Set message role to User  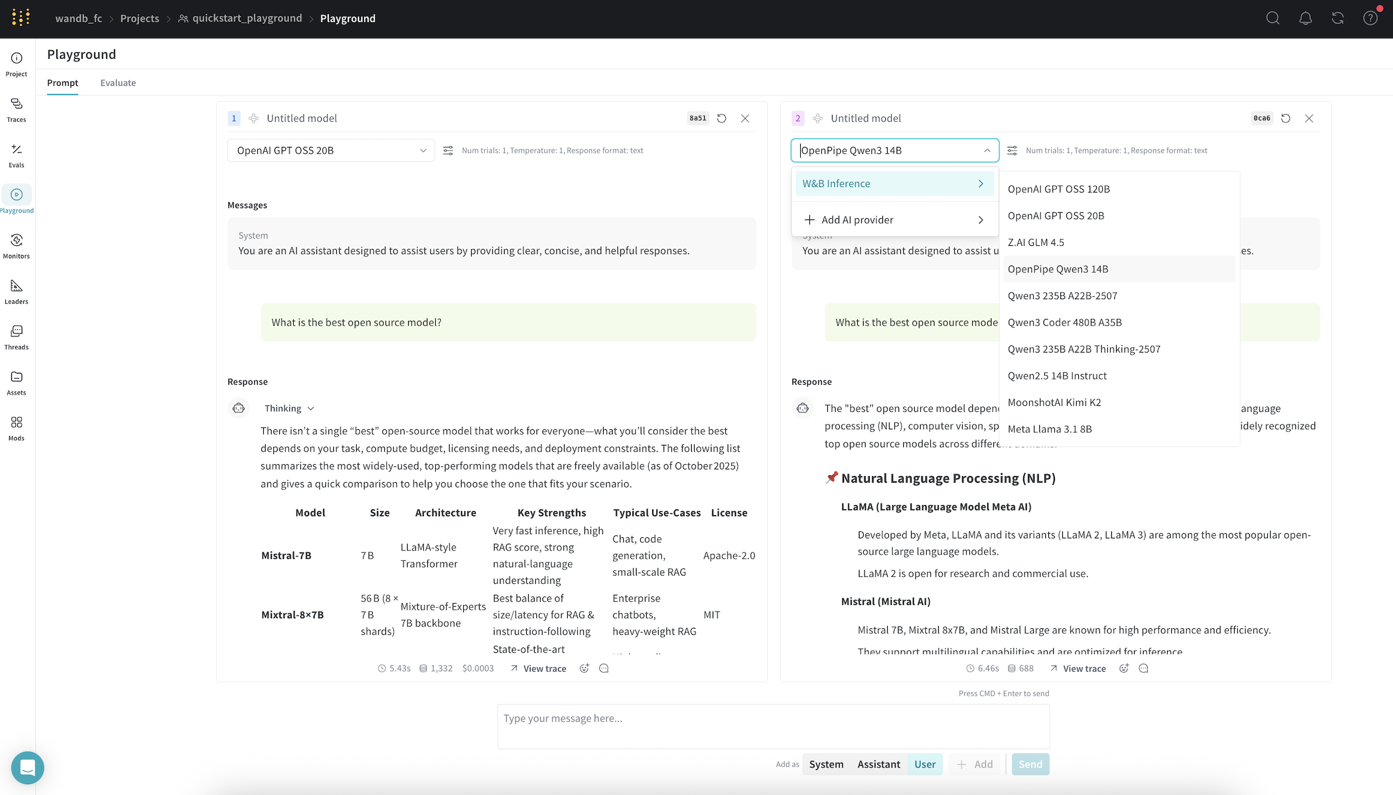(x=924, y=764)
